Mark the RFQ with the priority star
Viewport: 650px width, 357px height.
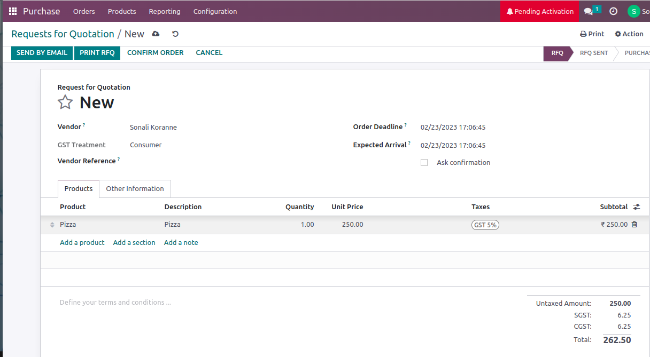click(65, 102)
